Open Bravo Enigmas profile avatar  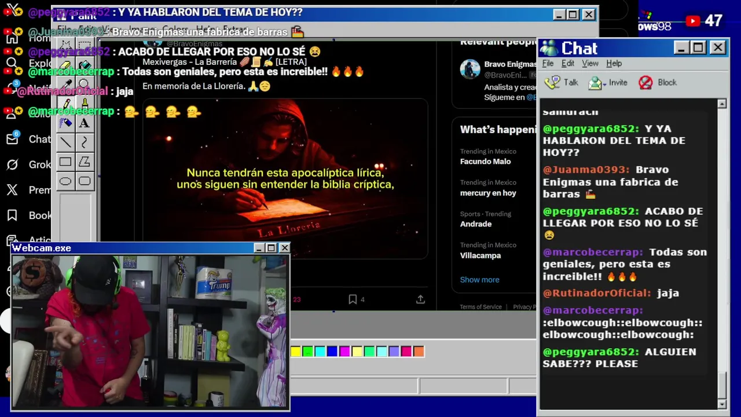(x=470, y=69)
